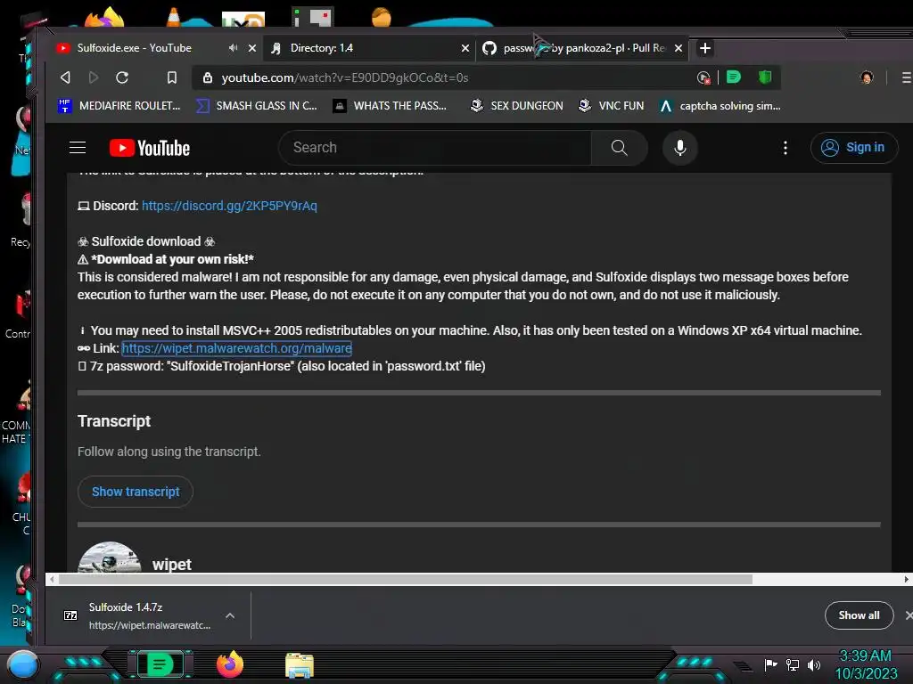The width and height of the screenshot is (913, 684).
Task: Focus the YouTube Search field
Action: pos(435,148)
